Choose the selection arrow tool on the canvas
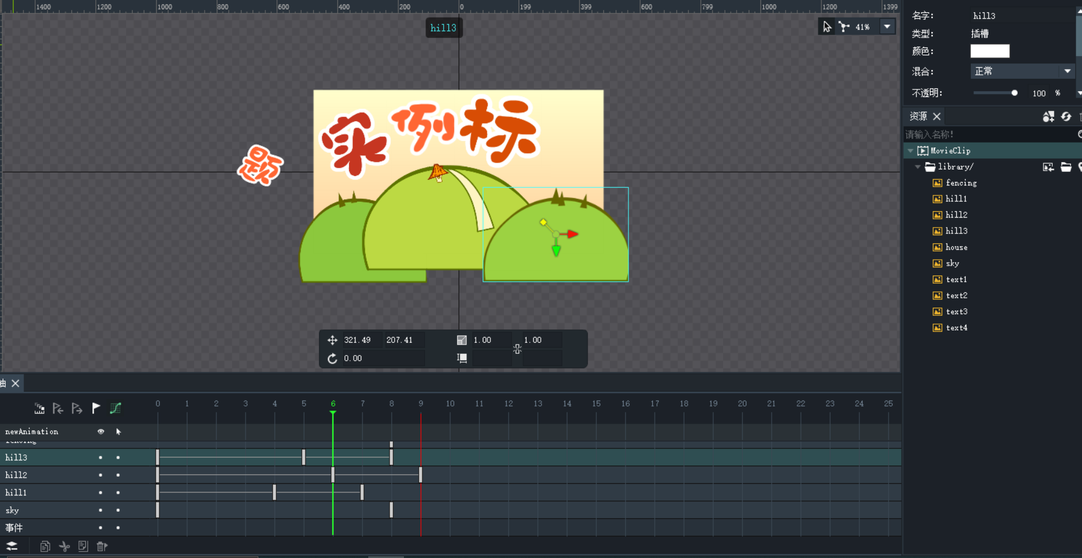 [x=827, y=27]
